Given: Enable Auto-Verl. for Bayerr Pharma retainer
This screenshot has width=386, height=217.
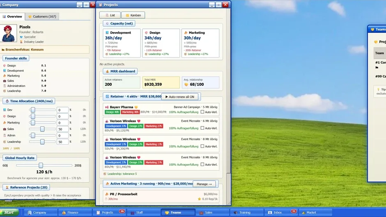Looking at the screenshot, I should (202, 112).
